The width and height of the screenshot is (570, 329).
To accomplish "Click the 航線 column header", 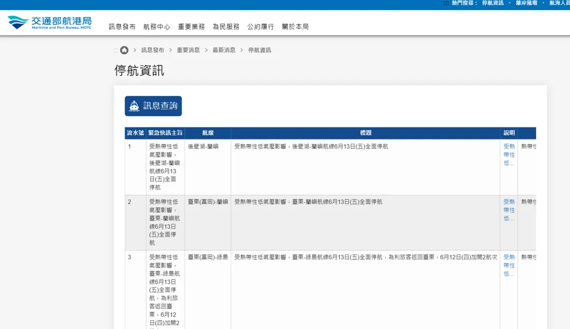I will pos(207,133).
